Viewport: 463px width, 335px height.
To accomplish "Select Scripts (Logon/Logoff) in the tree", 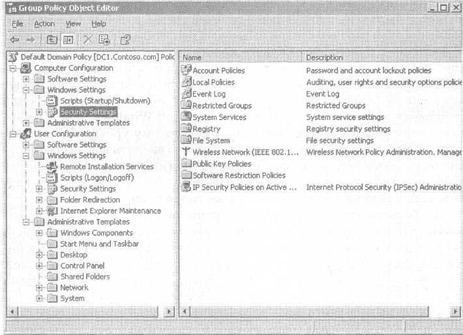I will (97, 178).
